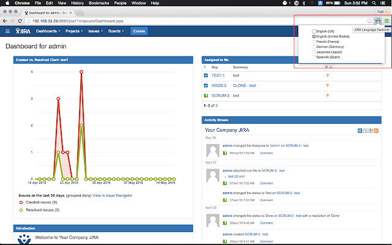Open macOS Spotlight search icon

[374, 3]
